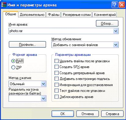Expand the archive name dropdown arrow

[x=116, y=31]
